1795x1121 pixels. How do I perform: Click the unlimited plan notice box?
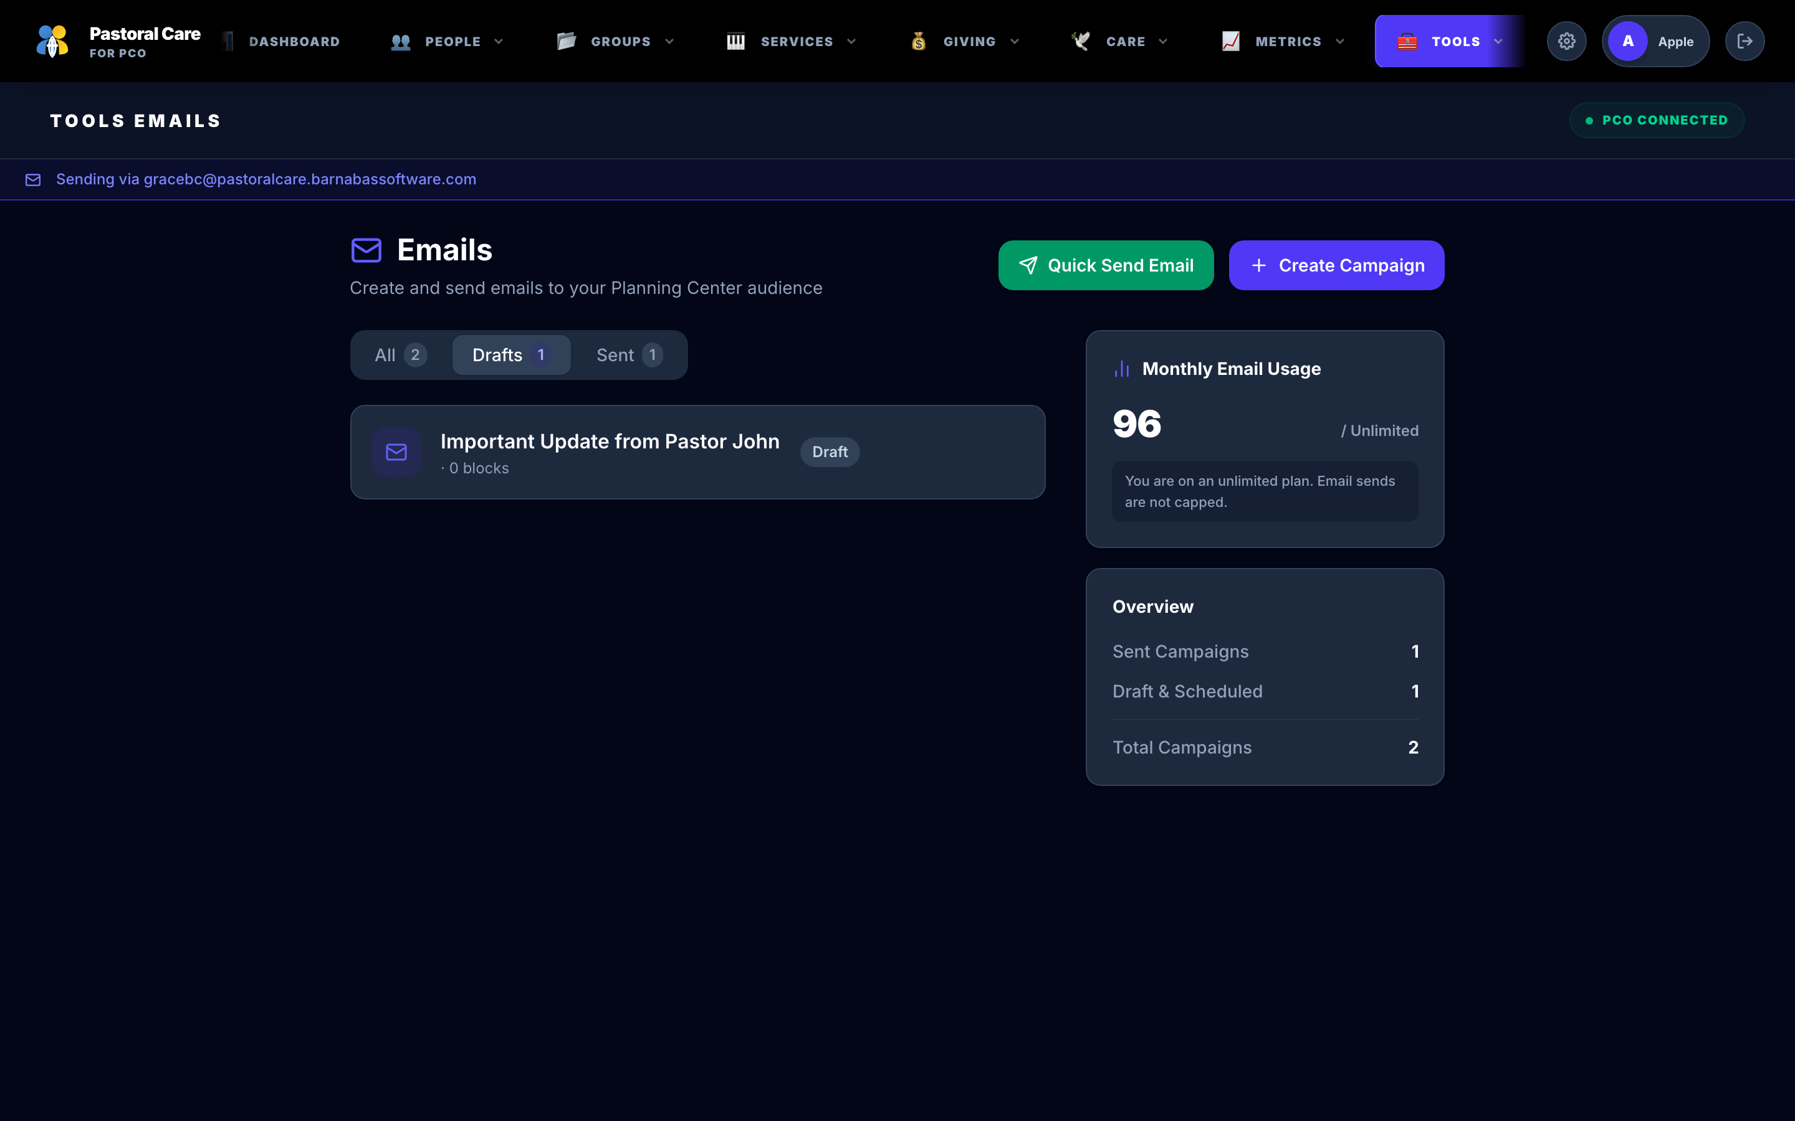tap(1265, 491)
